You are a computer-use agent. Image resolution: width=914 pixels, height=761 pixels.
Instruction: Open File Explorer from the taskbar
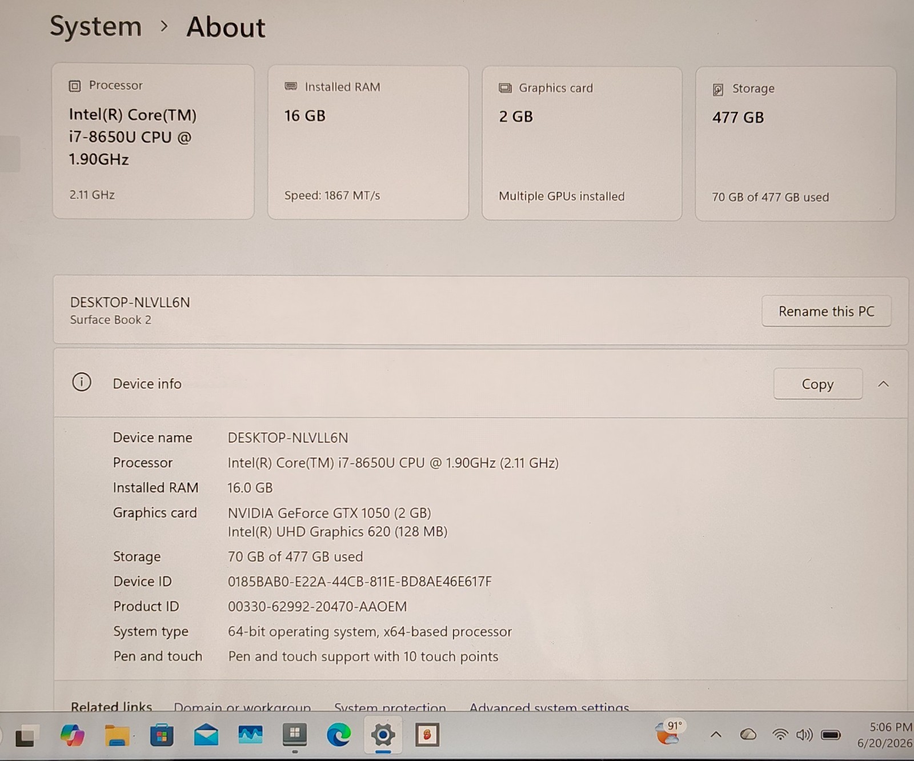pyautogui.click(x=117, y=735)
